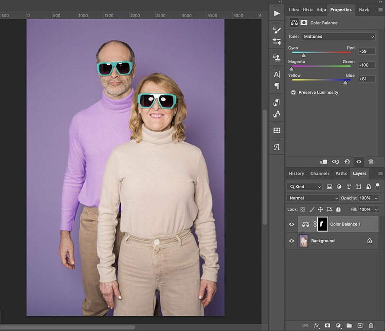
Task: Open the Character panel icon
Action: point(277,74)
